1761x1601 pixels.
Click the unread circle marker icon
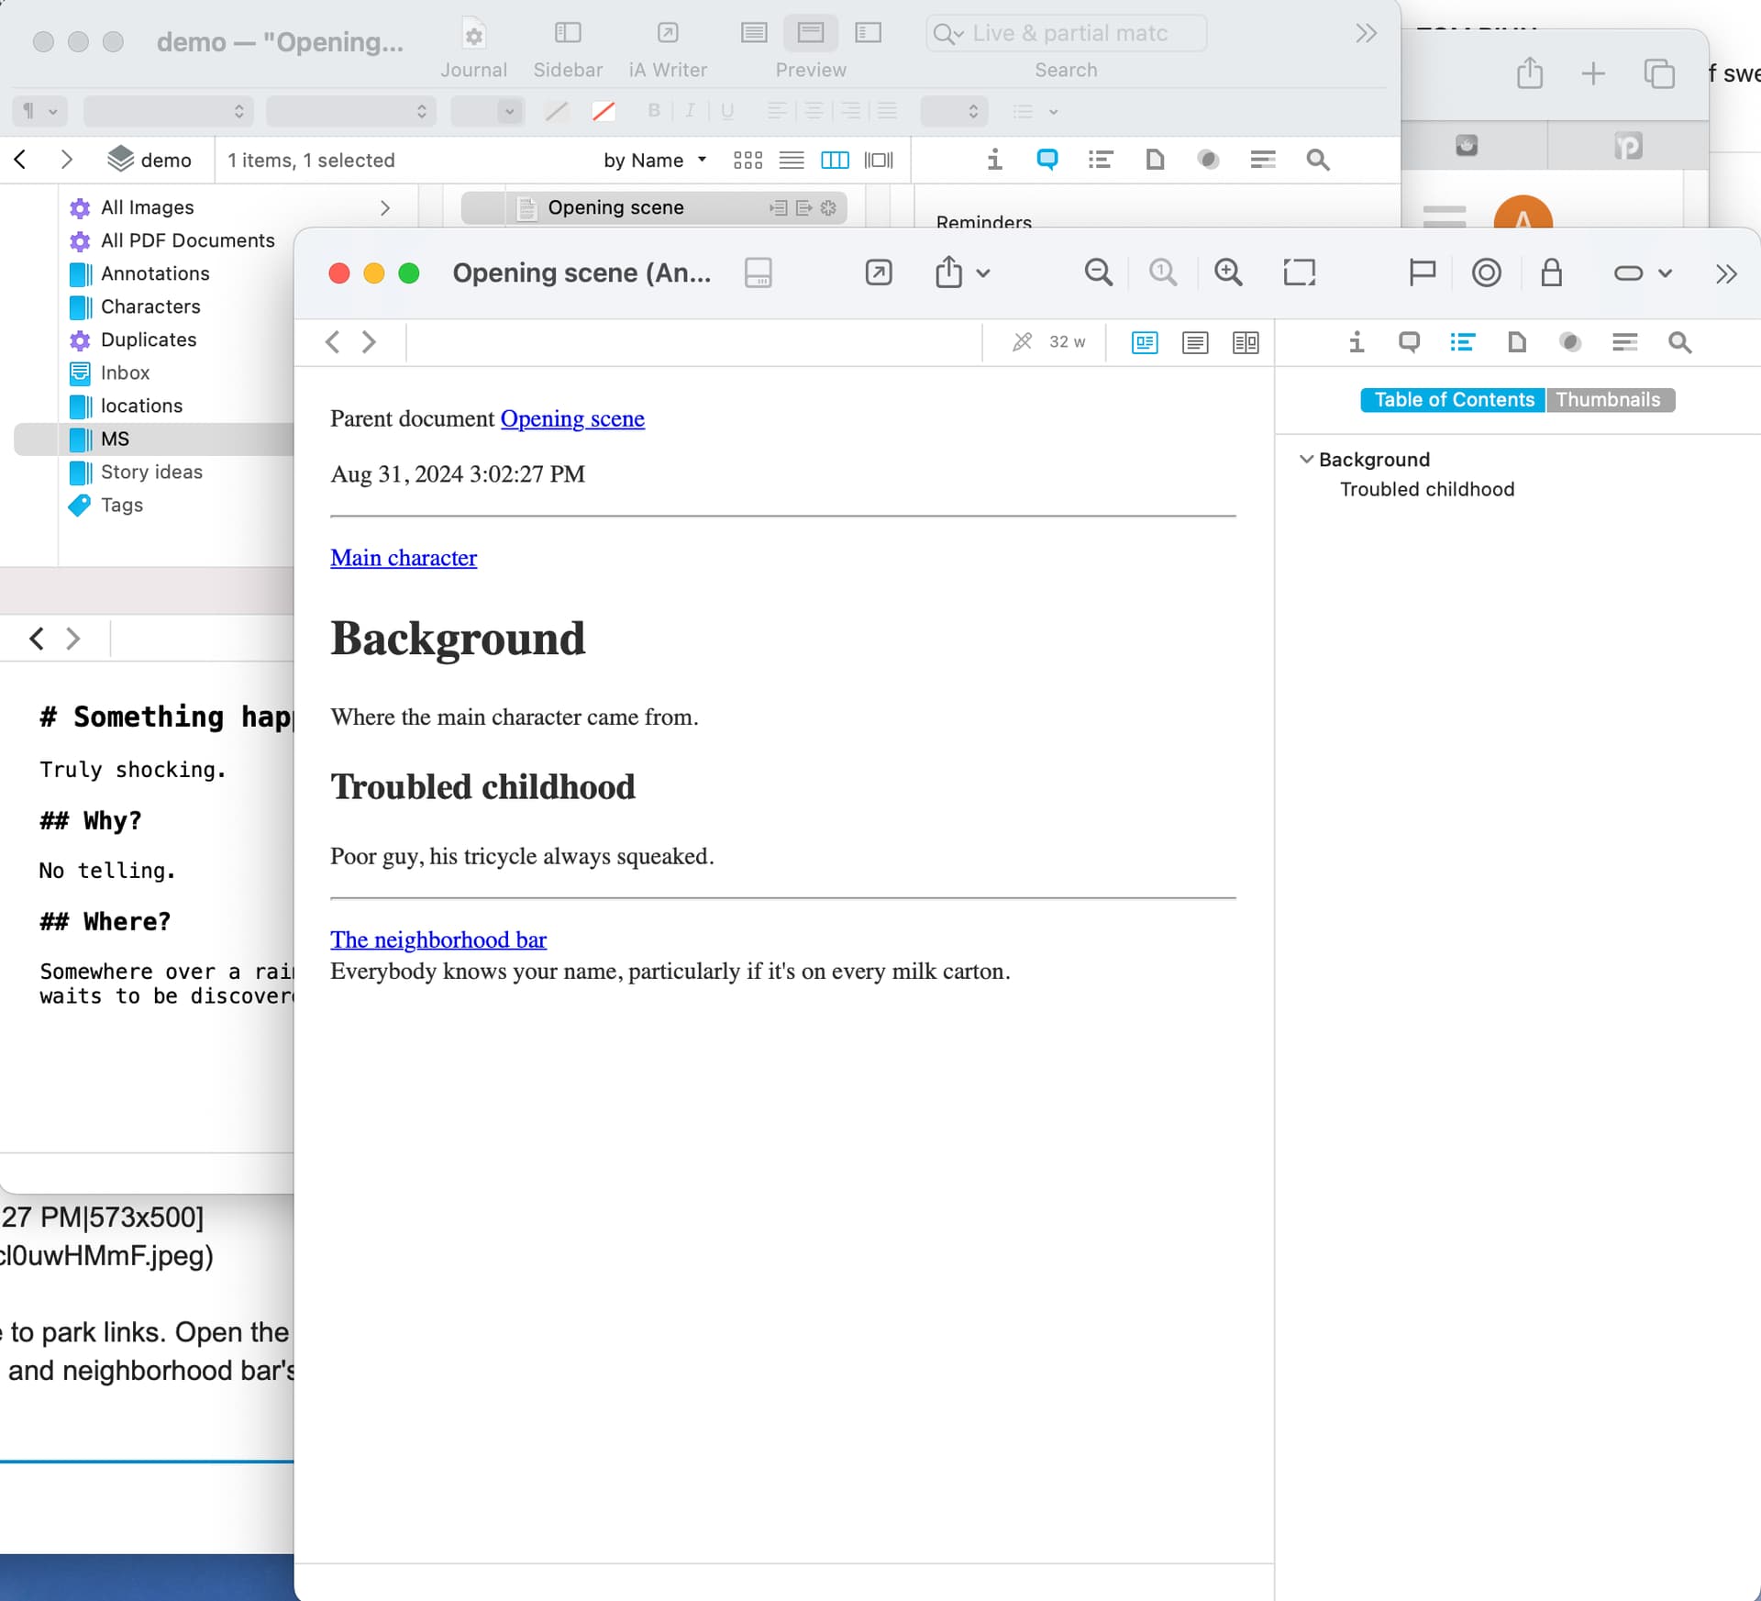(1486, 272)
